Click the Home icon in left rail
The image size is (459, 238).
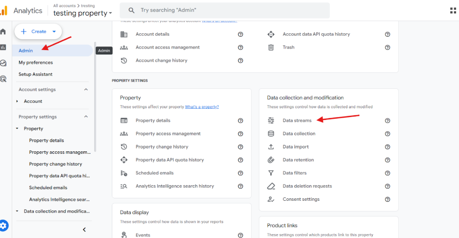click(3, 32)
